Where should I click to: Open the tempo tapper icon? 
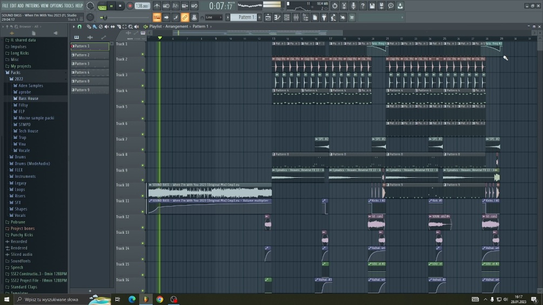pyautogui.click(x=333, y=17)
